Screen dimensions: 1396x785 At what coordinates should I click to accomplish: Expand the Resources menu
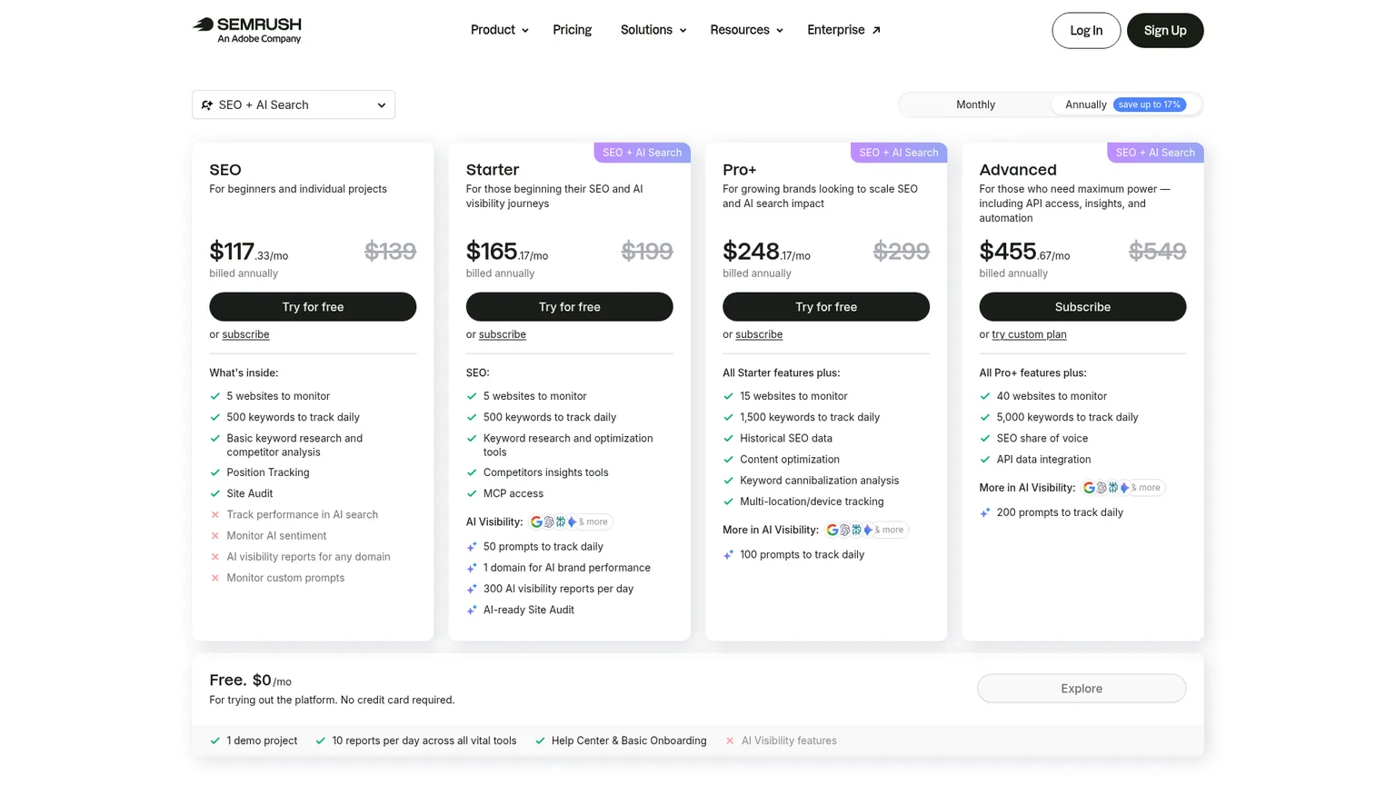pyautogui.click(x=746, y=30)
